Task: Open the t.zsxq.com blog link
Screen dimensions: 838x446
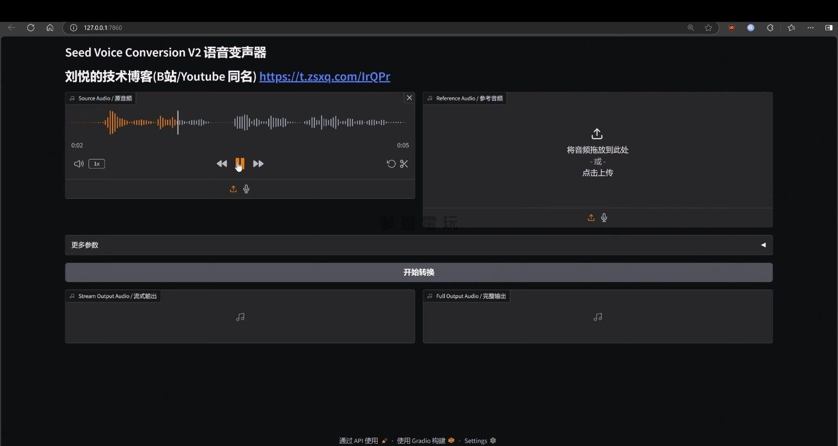Action: [x=324, y=76]
